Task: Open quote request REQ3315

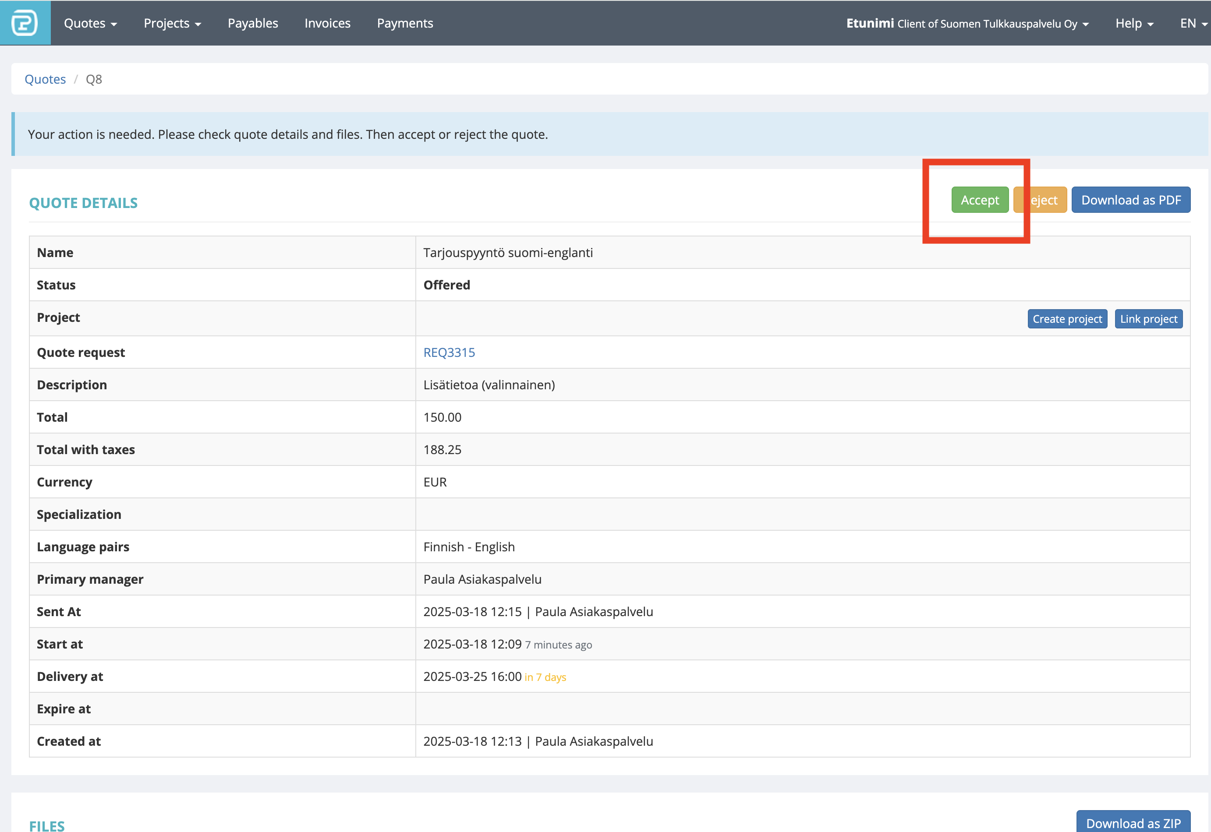Action: tap(449, 353)
